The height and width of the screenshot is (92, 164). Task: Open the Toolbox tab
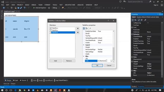(134, 87)
